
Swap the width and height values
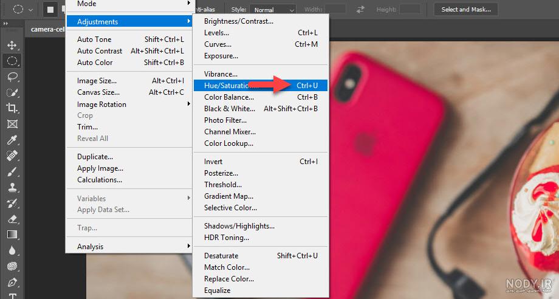(360, 10)
